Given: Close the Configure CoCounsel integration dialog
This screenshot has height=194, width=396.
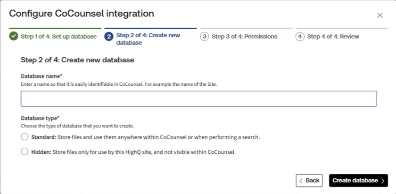Looking at the screenshot, I should coord(380,15).
